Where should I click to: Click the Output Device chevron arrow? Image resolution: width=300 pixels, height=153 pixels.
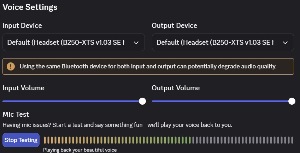pos(285,43)
